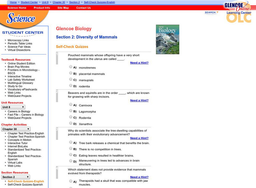Click the Biology textbook cover thumbnail
The width and height of the screenshot is (256, 188).
167,39
